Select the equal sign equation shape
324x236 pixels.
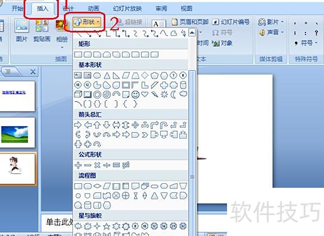117,165
